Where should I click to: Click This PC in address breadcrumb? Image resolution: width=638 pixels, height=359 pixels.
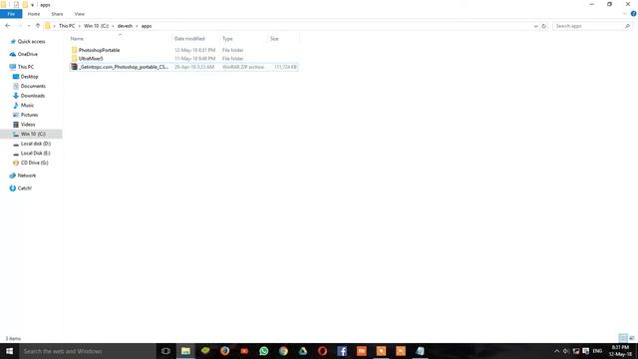pyautogui.click(x=67, y=26)
